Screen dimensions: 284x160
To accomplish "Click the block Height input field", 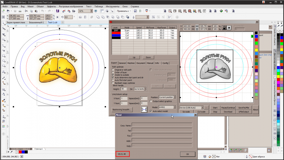I will (x=124, y=89).
